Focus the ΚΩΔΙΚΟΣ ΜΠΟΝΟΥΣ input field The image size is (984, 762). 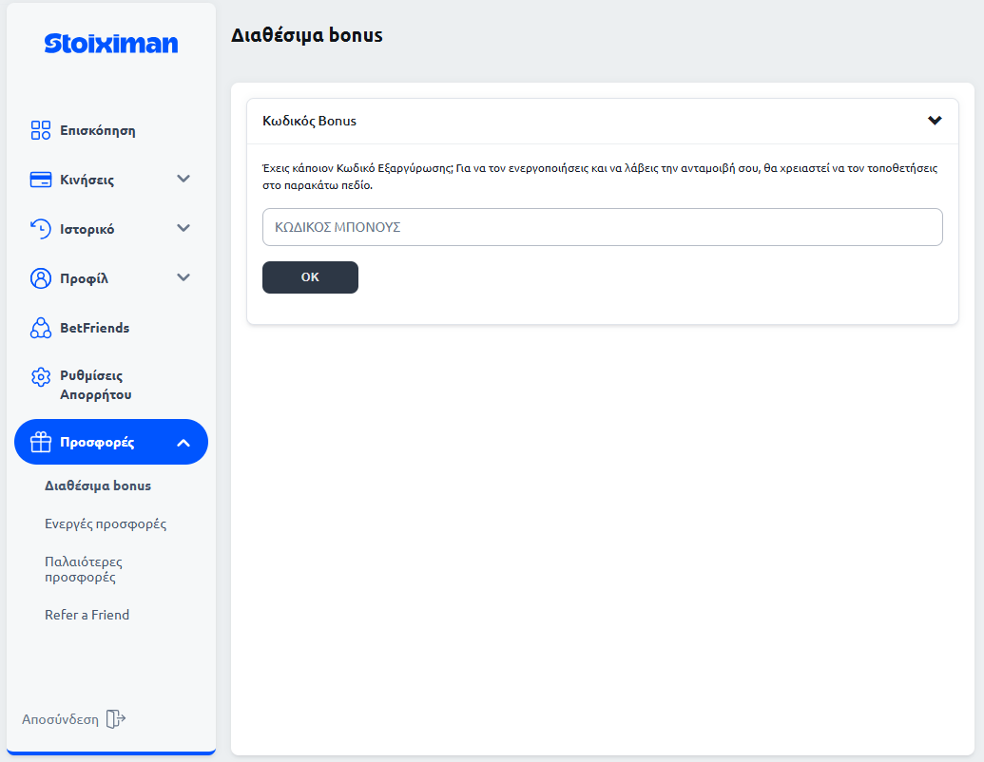click(602, 227)
